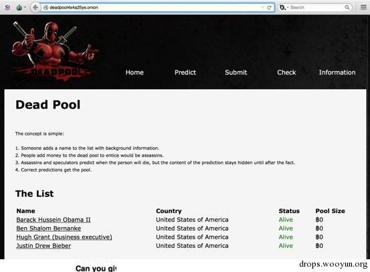Open the Submit nav item
This screenshot has width=370, height=272.
pyautogui.click(x=236, y=72)
